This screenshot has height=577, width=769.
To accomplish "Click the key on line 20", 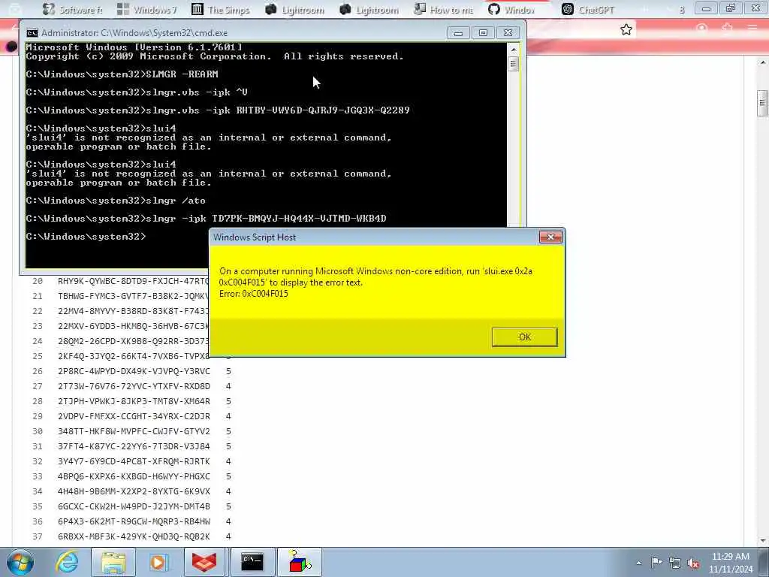I will coord(133,281).
